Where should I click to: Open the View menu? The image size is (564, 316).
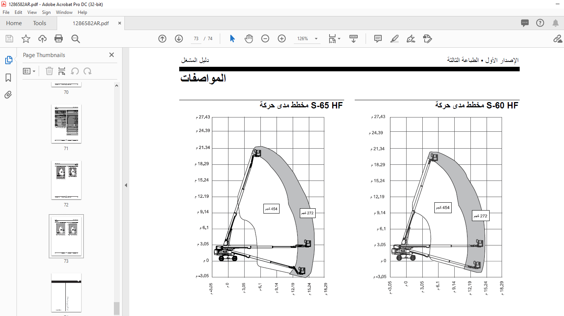tap(32, 12)
